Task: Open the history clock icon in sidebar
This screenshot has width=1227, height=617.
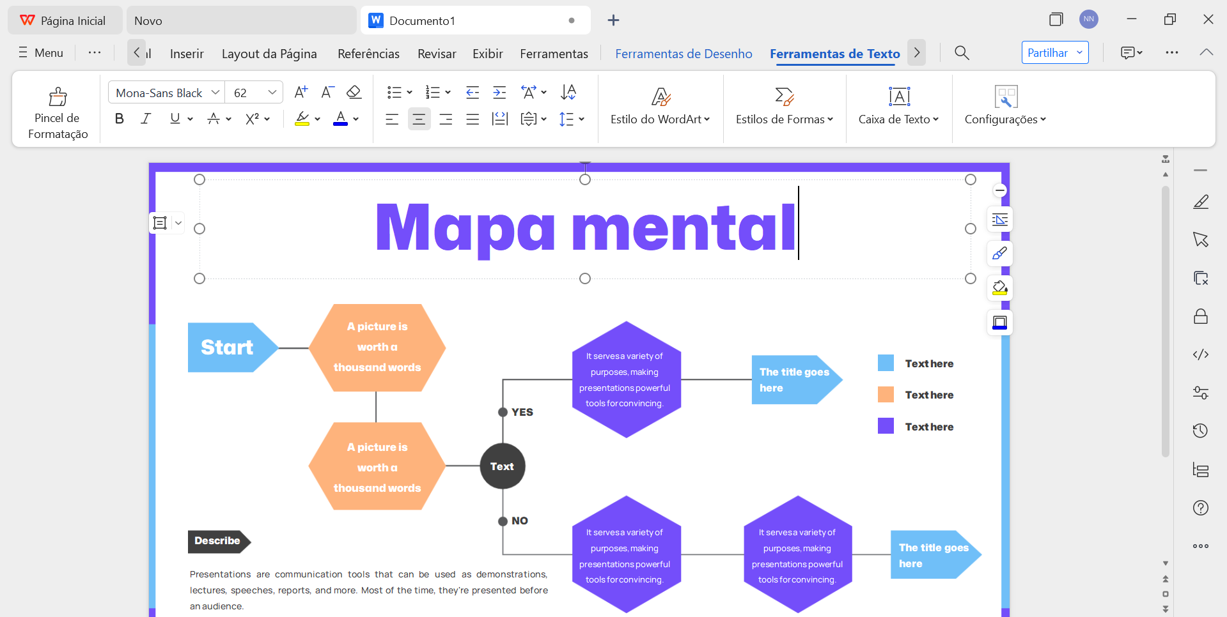Action: 1200,431
